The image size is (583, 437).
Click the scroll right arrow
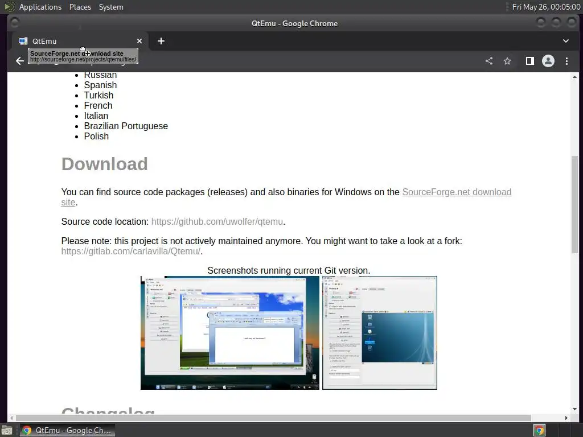[x=566, y=418]
